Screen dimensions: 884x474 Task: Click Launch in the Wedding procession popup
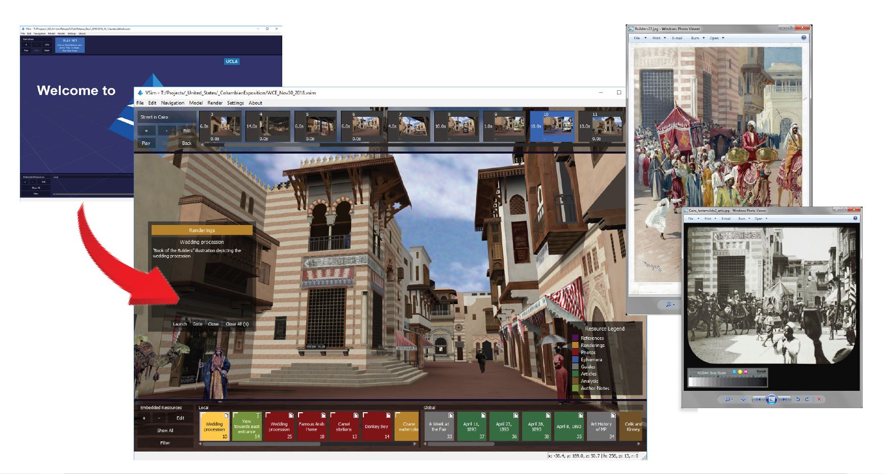point(180,324)
